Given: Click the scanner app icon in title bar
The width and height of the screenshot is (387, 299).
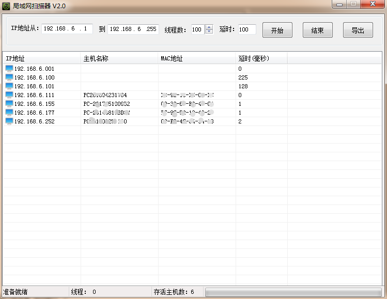Looking at the screenshot, I should pos(6,6).
